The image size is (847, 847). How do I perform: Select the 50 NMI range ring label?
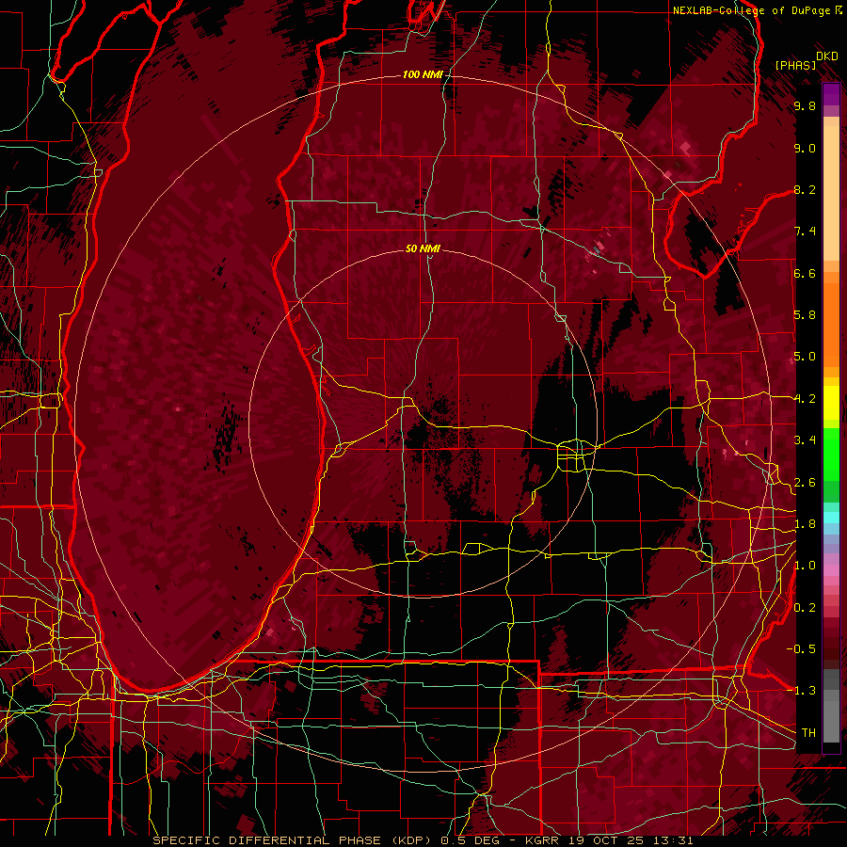(423, 248)
